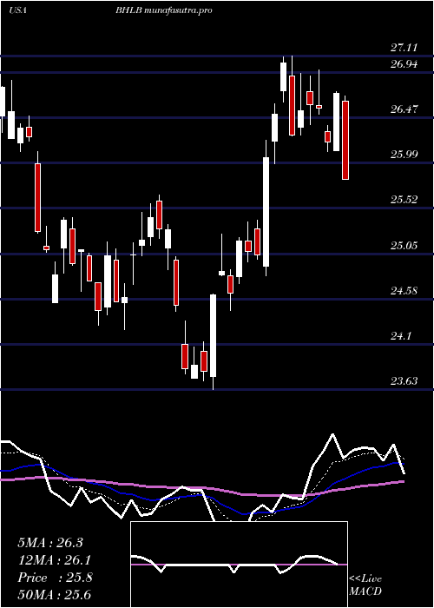This screenshot has height=608, width=434.
Task: Click the last red candlestick on the right
Action: (x=345, y=140)
